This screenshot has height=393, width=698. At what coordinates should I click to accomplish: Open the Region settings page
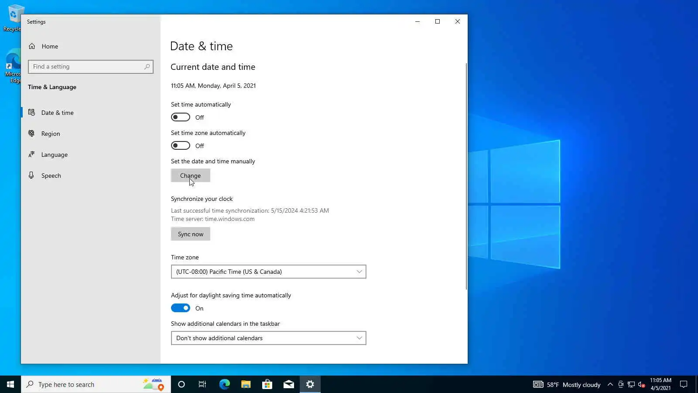(91, 134)
